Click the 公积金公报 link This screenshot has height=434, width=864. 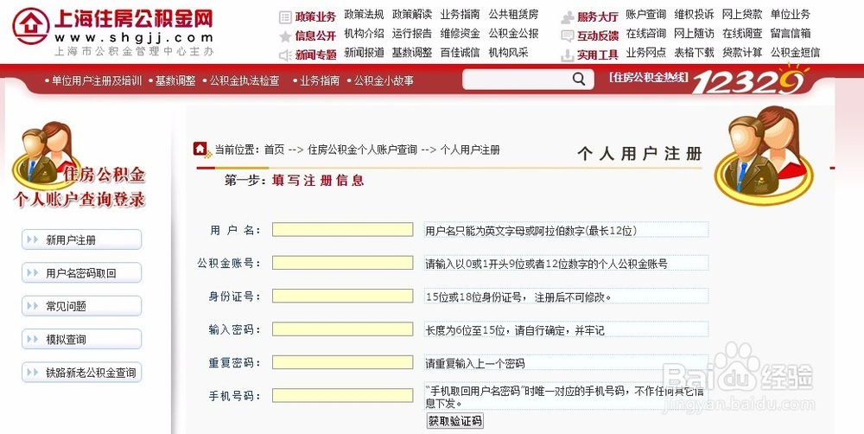click(x=513, y=34)
